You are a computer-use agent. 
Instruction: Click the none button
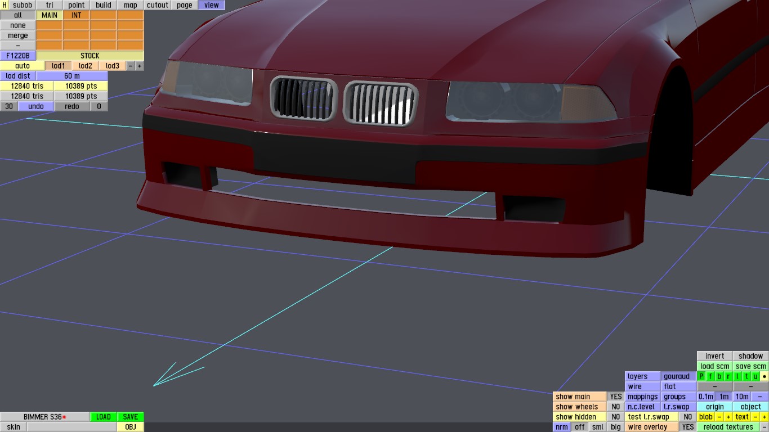pos(18,25)
